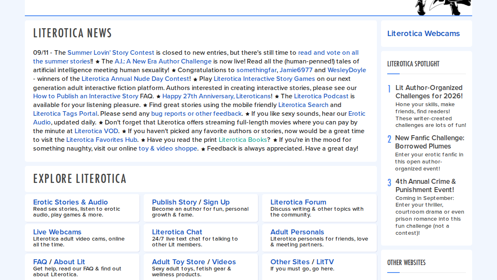Open Lit Author-Organized Challenges for 2026
This screenshot has width=497, height=280.
tap(429, 92)
